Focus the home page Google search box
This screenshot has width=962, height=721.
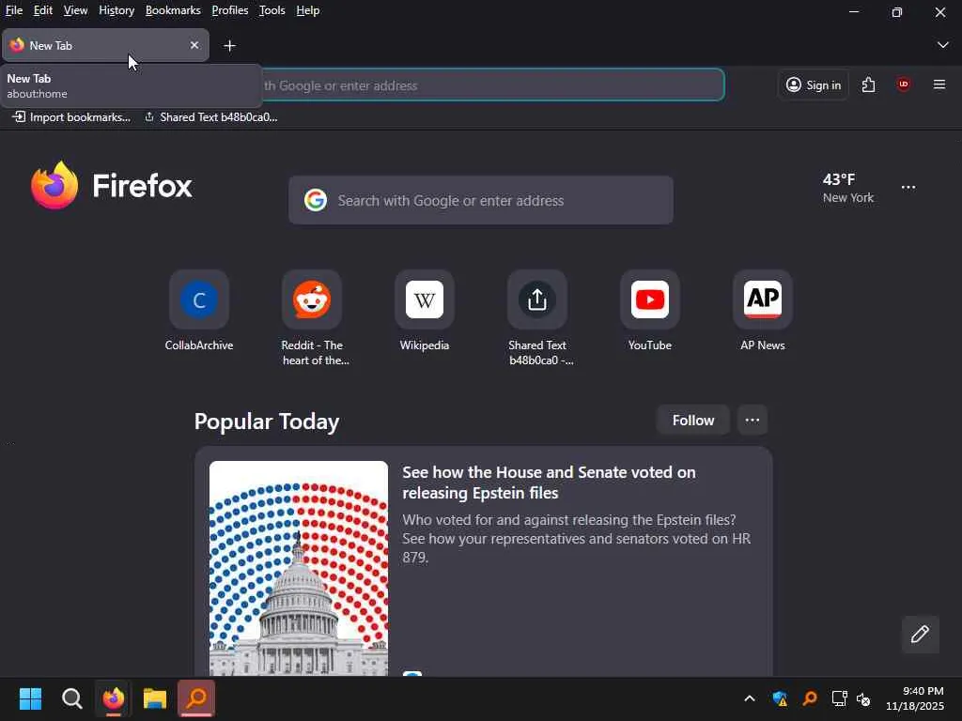pyautogui.click(x=481, y=200)
